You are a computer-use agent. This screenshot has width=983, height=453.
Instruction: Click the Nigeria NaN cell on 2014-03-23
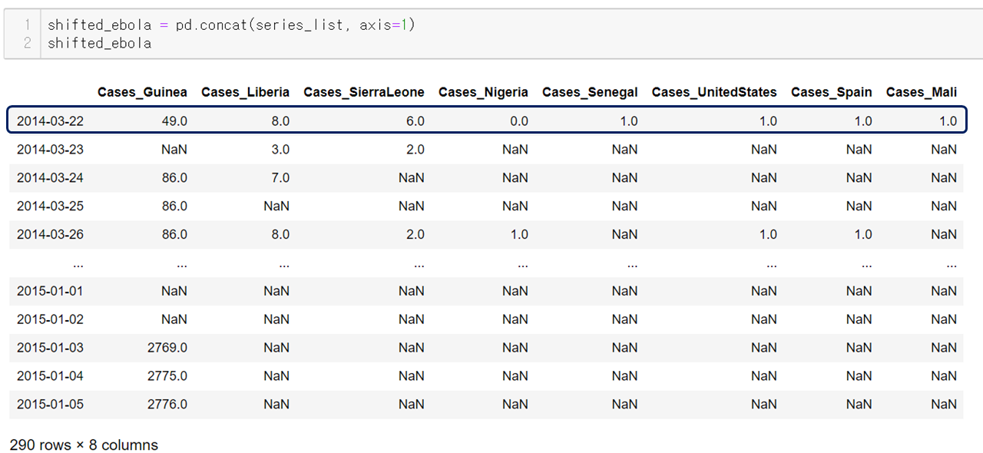[515, 150]
